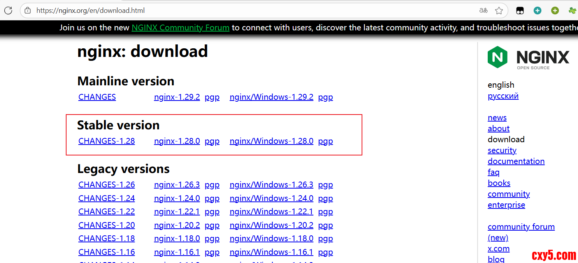Screen dimensions: 578x263
Task: Download nginx-1.18.0 source
Action: click(177, 238)
